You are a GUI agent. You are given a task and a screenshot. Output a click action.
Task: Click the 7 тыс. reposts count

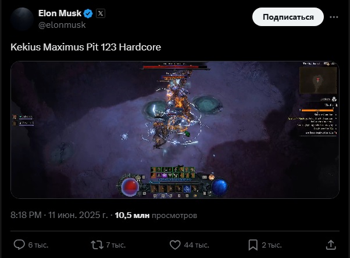pos(116,245)
